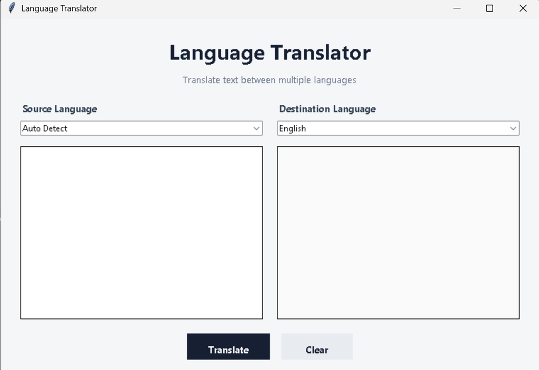This screenshot has height=370, width=539.
Task: Minimize the Language Translator window
Action: 457,8
